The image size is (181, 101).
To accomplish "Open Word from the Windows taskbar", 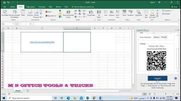I will pyautogui.click(x=101, y=98).
